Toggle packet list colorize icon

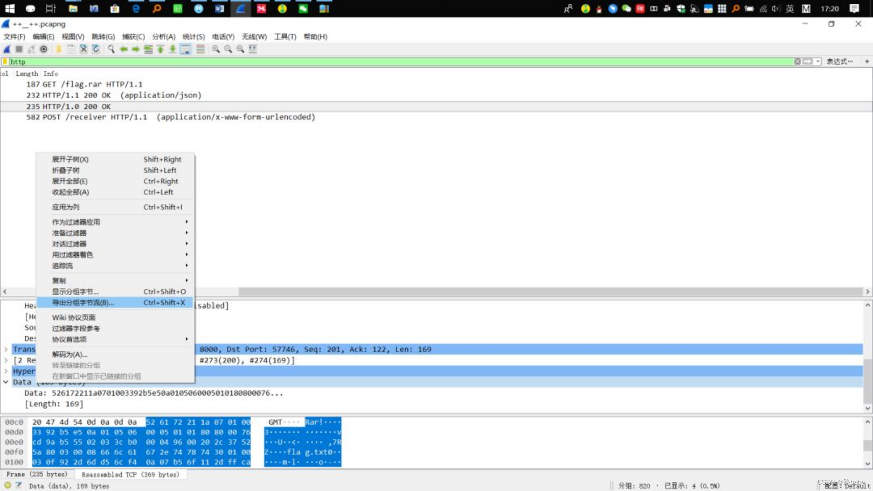[x=200, y=49]
